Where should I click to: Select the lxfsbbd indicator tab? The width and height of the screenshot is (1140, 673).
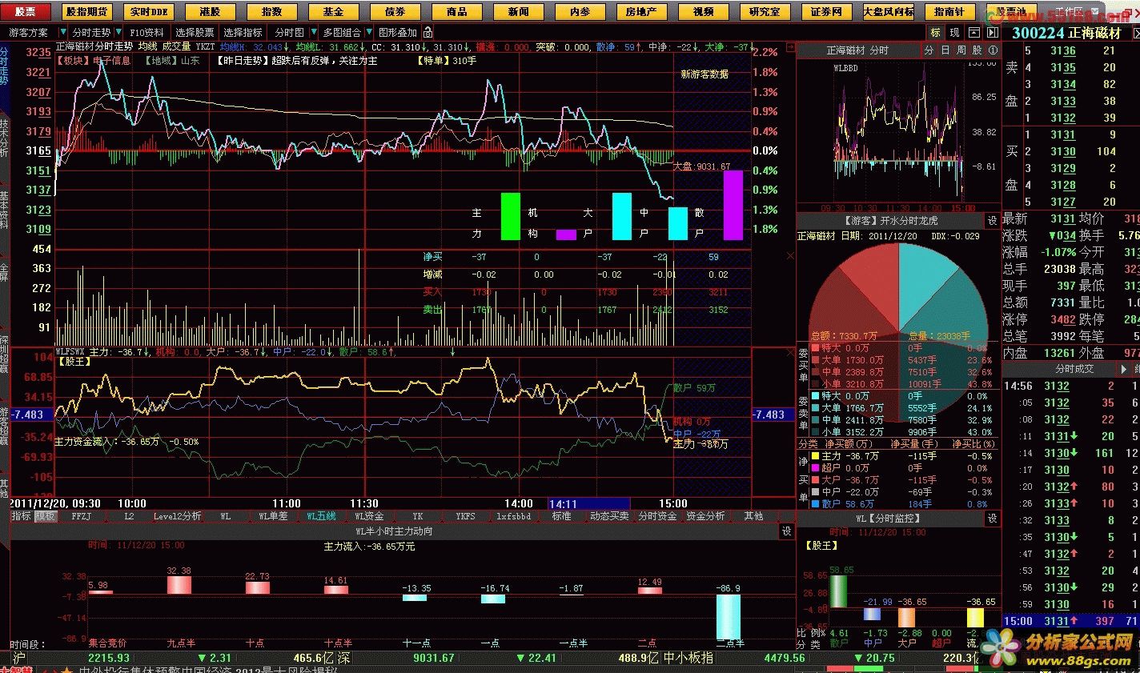pos(513,516)
